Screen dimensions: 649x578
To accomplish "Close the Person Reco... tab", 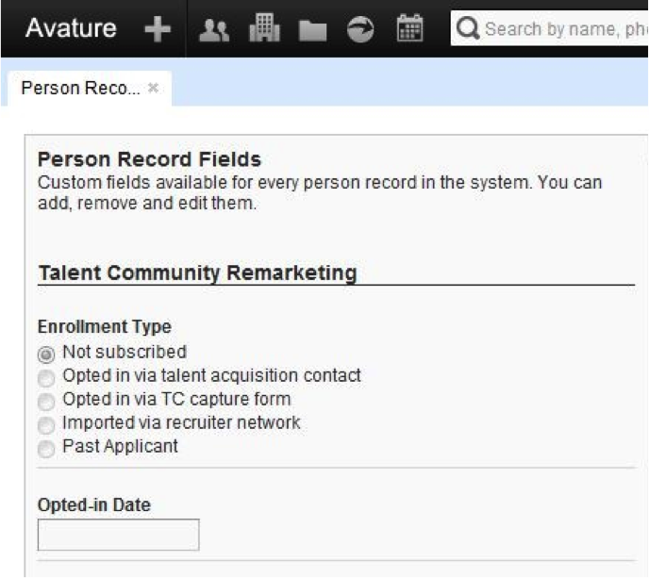I will pyautogui.click(x=154, y=88).
